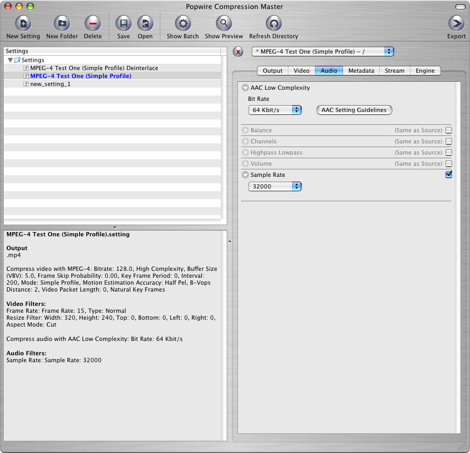Select new_setting_1 in the settings list

click(x=50, y=84)
